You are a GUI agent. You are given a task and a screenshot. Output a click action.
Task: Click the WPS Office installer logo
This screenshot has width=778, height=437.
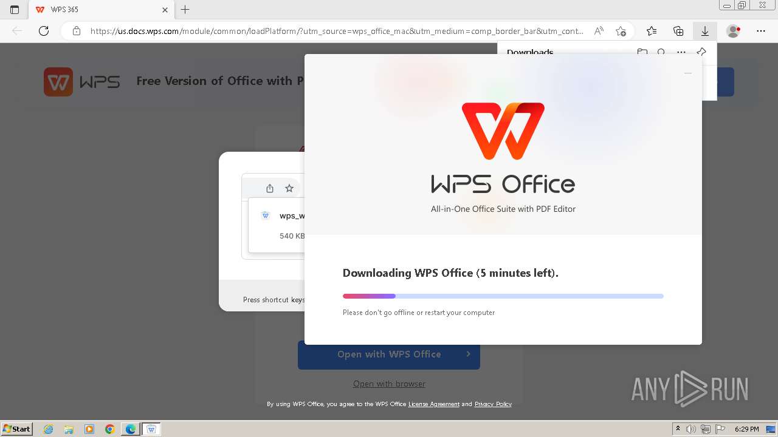coord(503,131)
